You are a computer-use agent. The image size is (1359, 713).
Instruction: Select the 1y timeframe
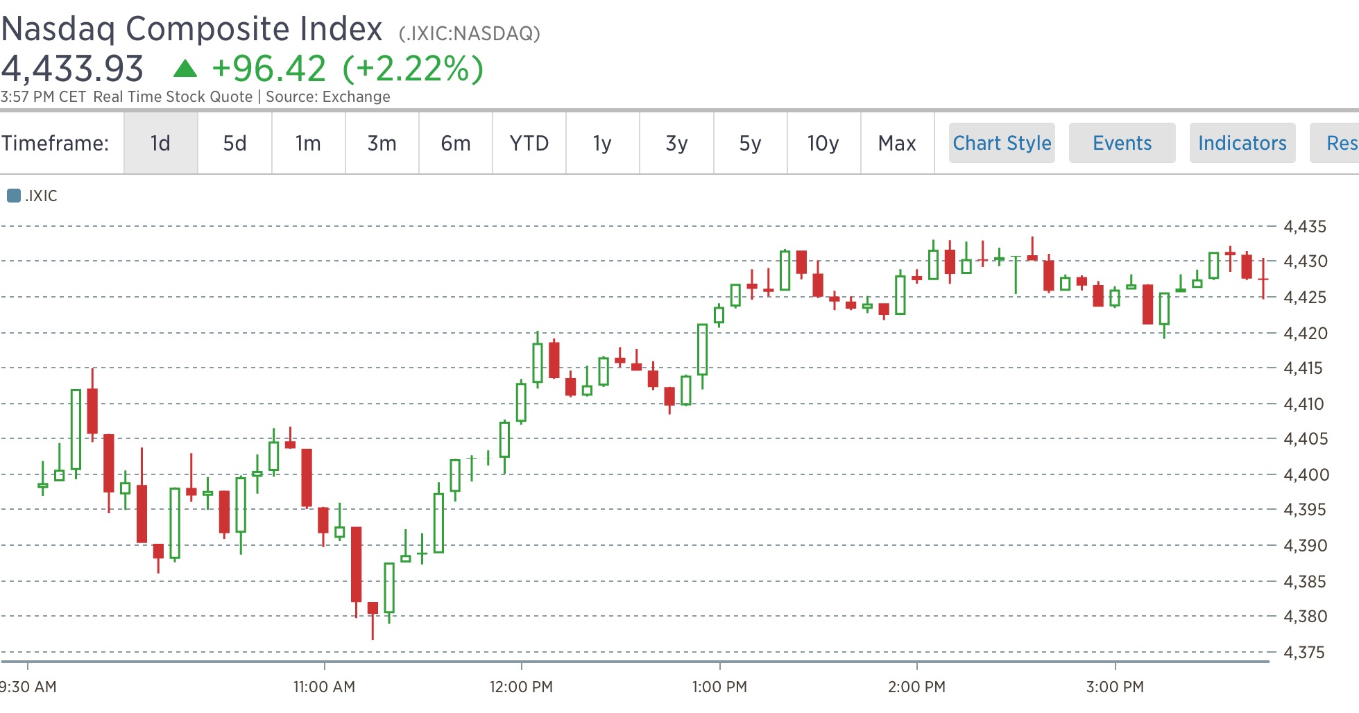pyautogui.click(x=603, y=143)
